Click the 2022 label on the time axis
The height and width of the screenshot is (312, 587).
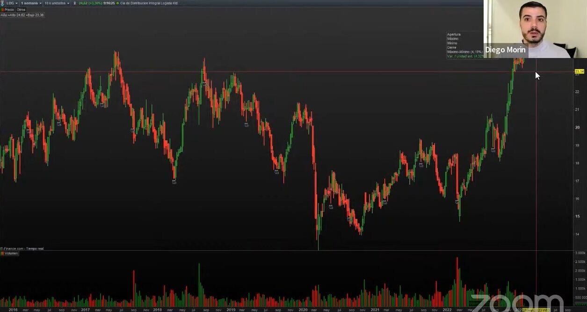(x=447, y=310)
